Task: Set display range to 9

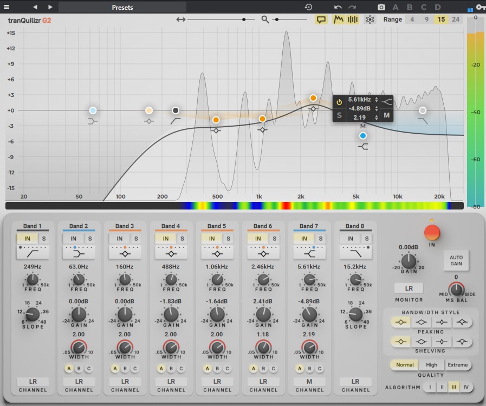Action: (426, 19)
